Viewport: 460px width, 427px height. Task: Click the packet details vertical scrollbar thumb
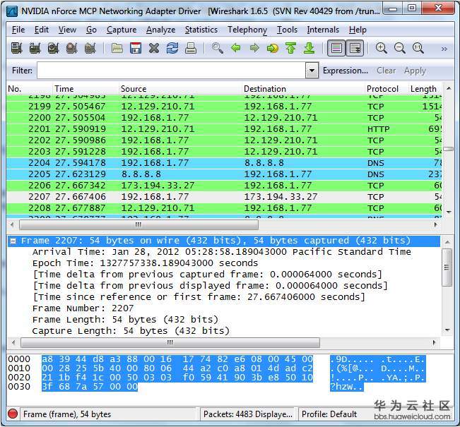pos(447,267)
